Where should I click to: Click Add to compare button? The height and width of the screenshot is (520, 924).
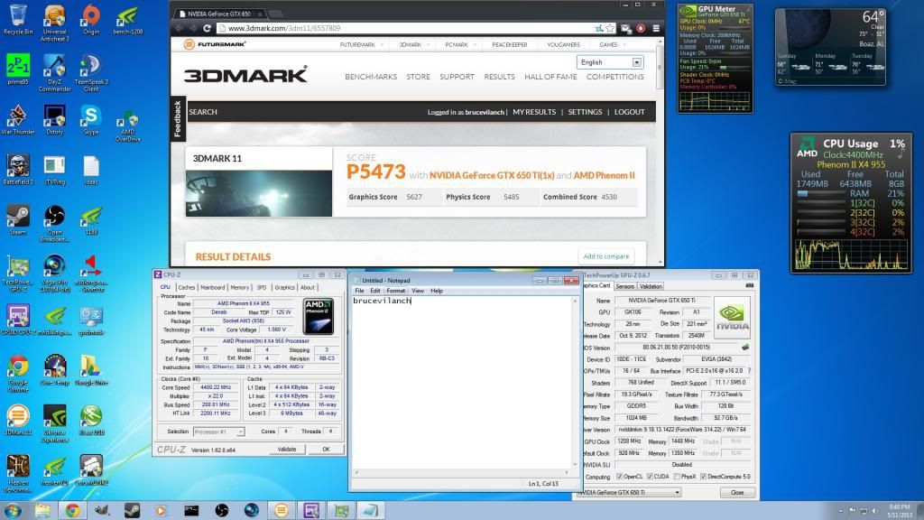point(605,256)
